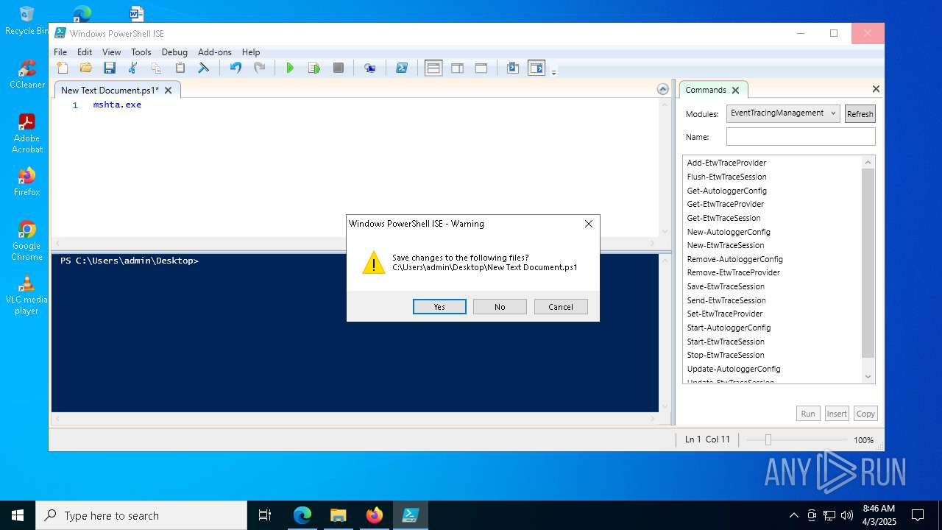The width and height of the screenshot is (942, 530).
Task: Select Add-EtwTraceProvider command
Action: [726, 163]
